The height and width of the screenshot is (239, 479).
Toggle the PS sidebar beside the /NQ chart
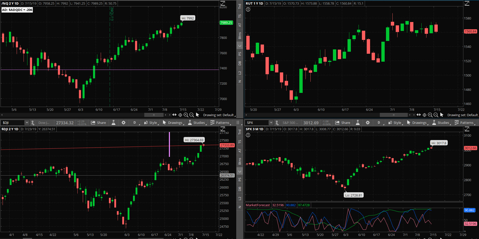[240, 54]
